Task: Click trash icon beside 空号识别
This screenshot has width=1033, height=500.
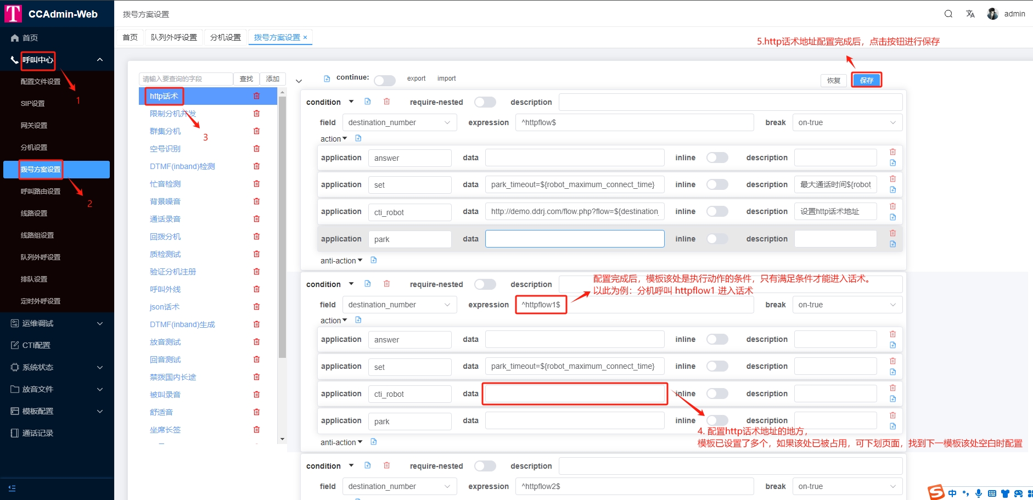Action: pos(256,149)
